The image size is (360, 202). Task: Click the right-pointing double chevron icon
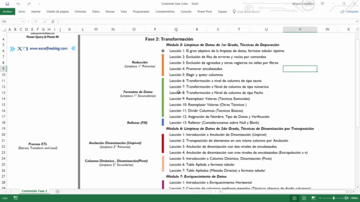point(12,49)
